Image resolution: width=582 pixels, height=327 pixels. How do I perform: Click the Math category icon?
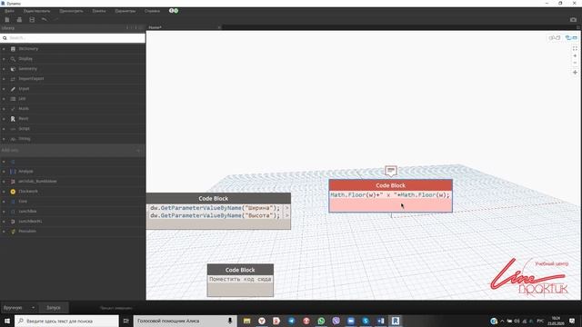pyautogui.click(x=13, y=109)
